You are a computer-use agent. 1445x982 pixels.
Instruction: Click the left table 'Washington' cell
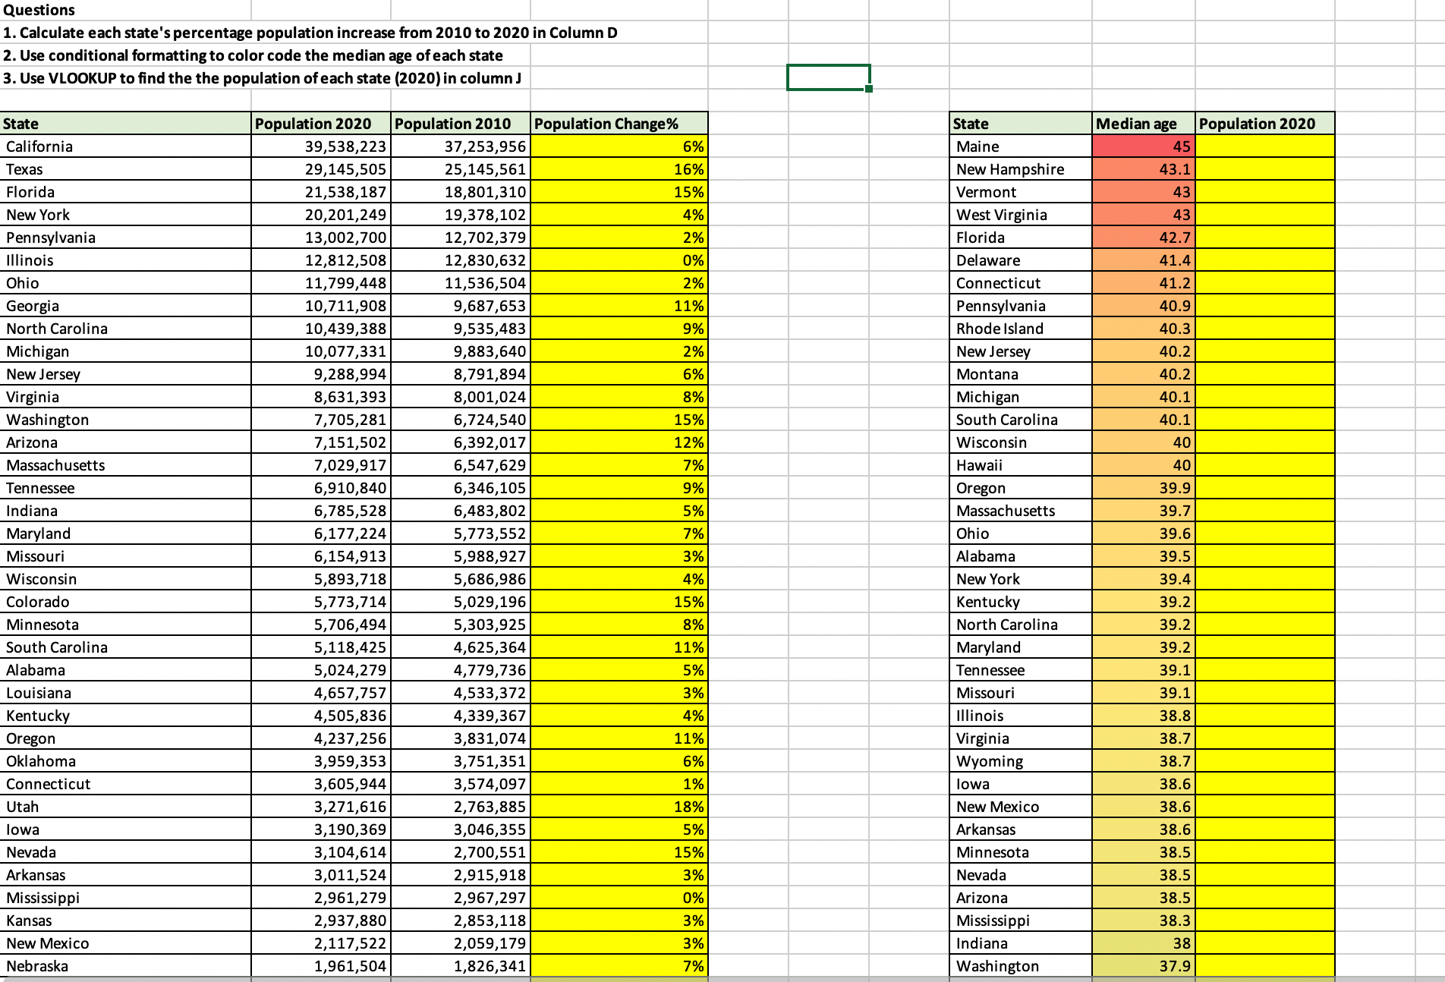[x=125, y=419]
